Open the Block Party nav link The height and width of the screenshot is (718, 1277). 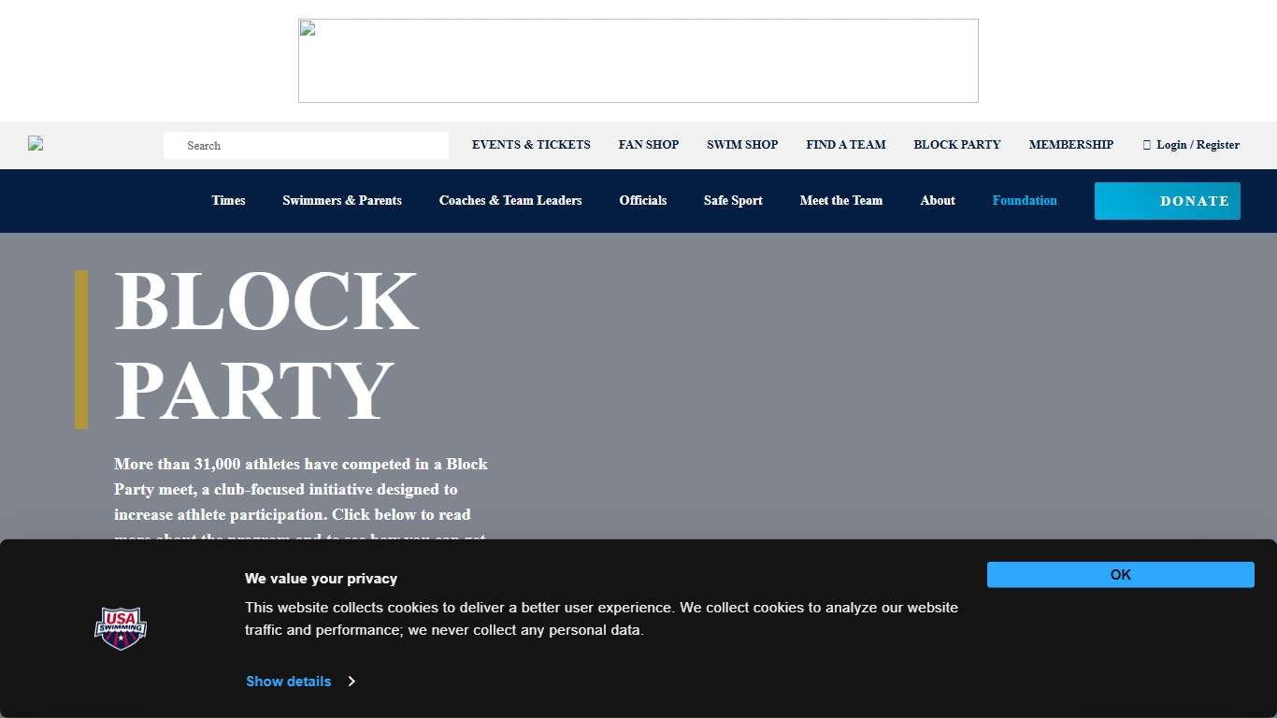click(x=957, y=145)
